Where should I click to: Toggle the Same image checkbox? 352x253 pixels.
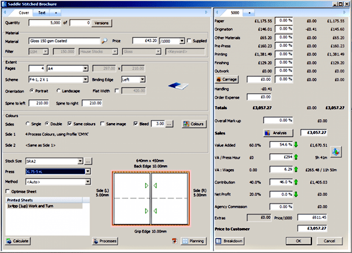(101, 124)
